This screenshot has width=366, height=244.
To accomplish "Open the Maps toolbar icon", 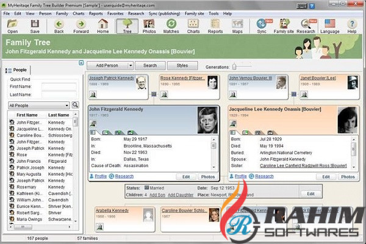I will click(x=237, y=26).
